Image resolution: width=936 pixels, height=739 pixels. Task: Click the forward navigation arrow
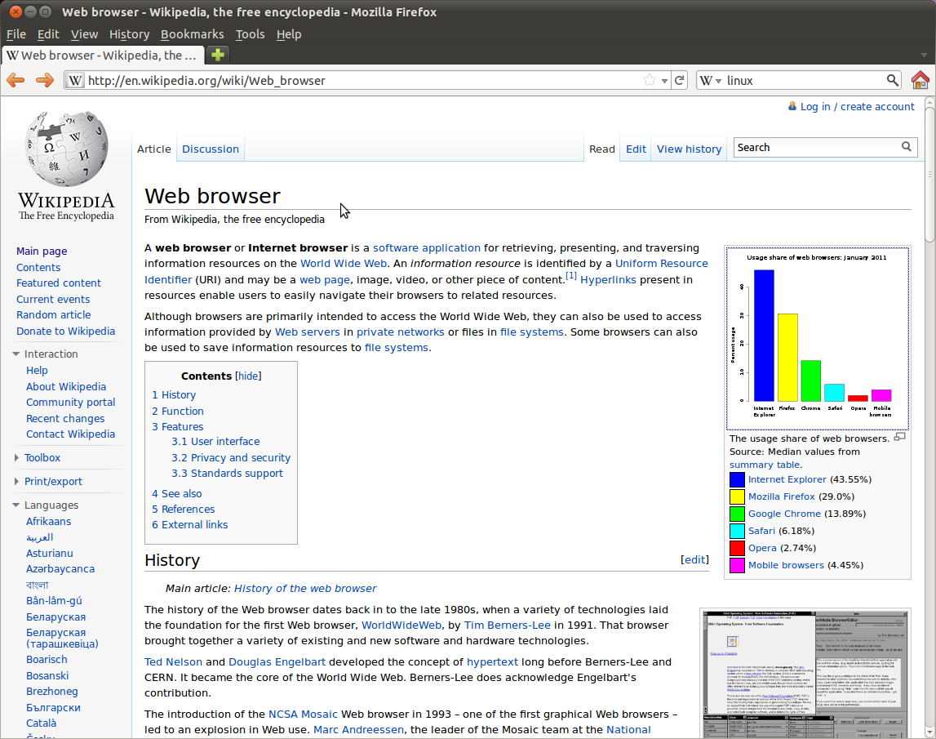[x=45, y=80]
